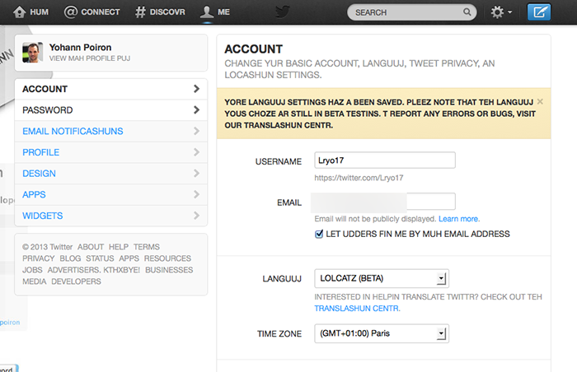
Task: Dismiss the yellow saved-settings notice
Action: tap(540, 101)
